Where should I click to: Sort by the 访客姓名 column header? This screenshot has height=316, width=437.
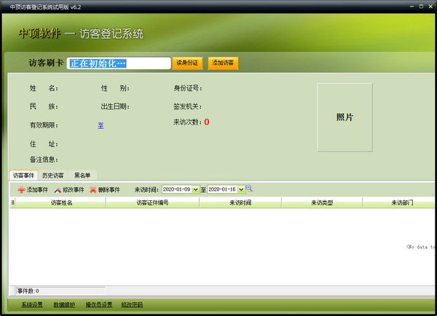tap(61, 203)
